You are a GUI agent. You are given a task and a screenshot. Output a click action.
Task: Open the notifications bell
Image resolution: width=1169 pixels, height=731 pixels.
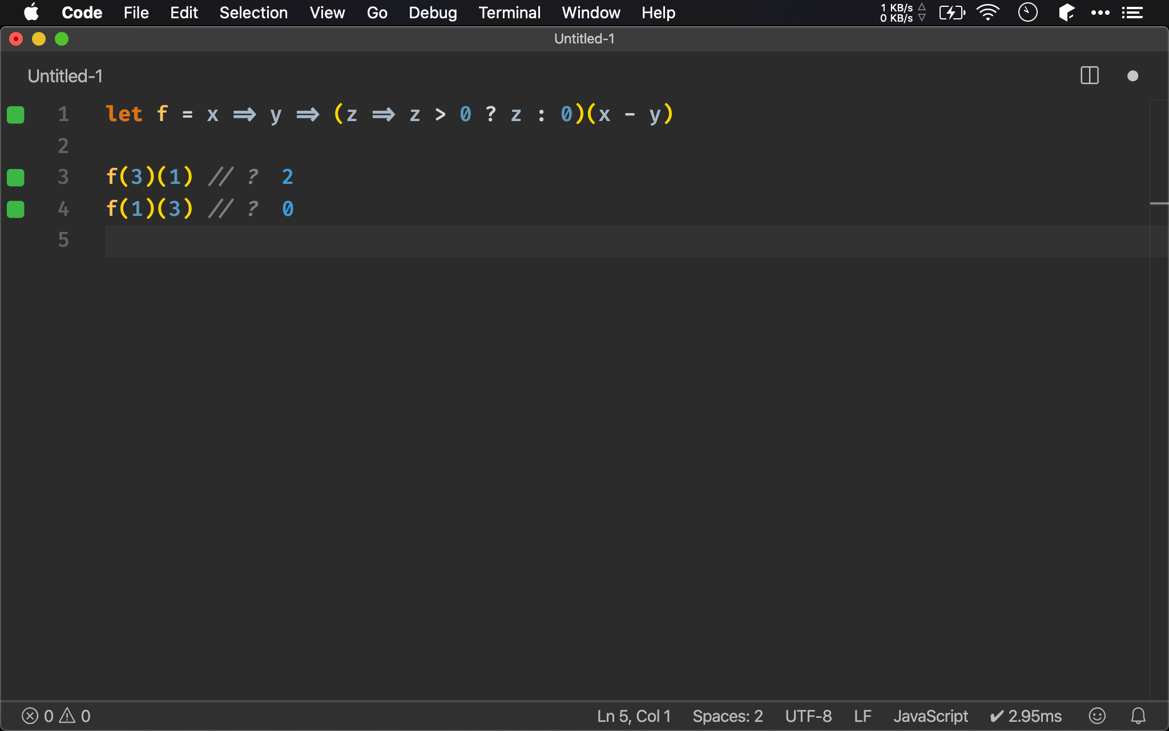pos(1138,716)
